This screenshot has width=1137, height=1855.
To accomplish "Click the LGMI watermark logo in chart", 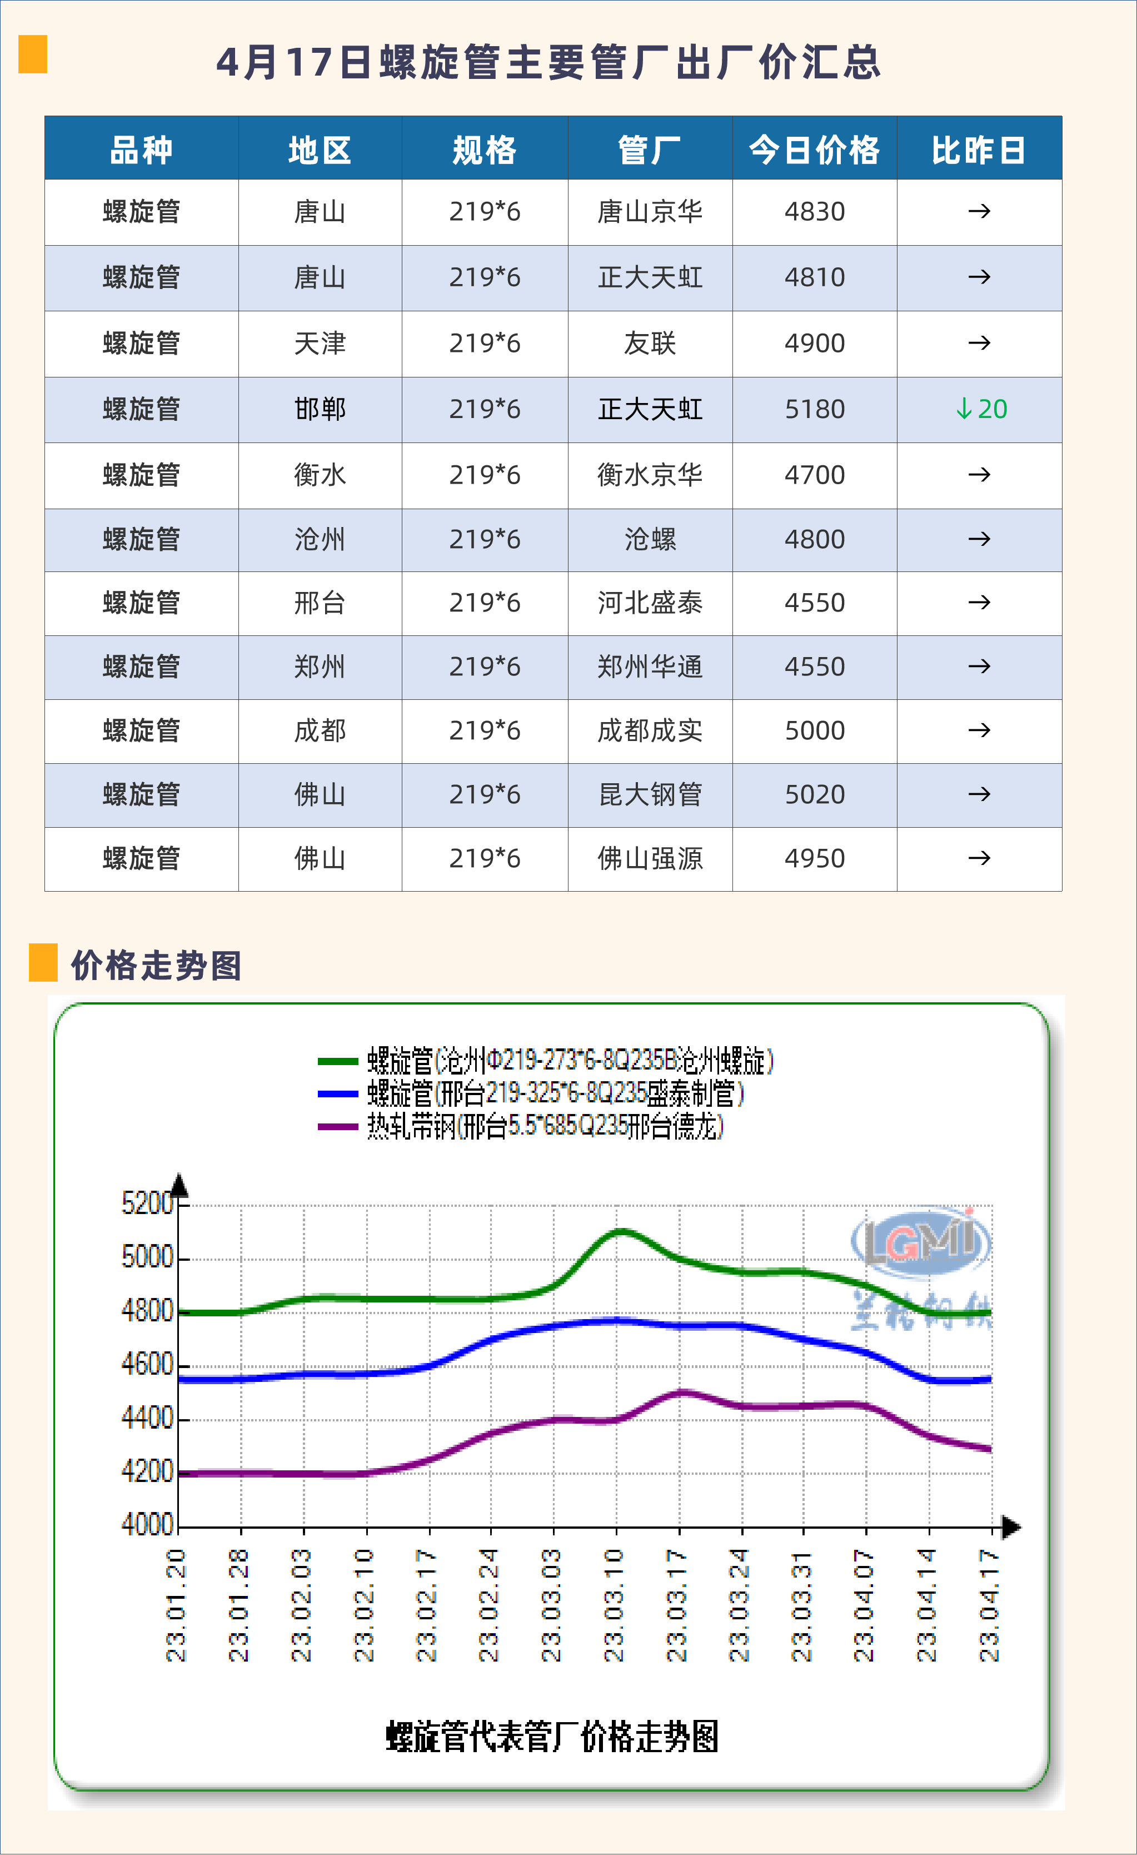I will [x=920, y=1241].
